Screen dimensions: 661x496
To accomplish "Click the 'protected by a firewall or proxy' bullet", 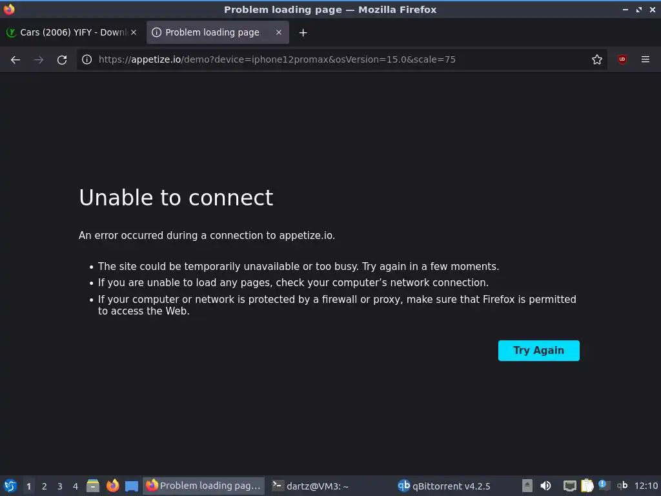I will 337,305.
